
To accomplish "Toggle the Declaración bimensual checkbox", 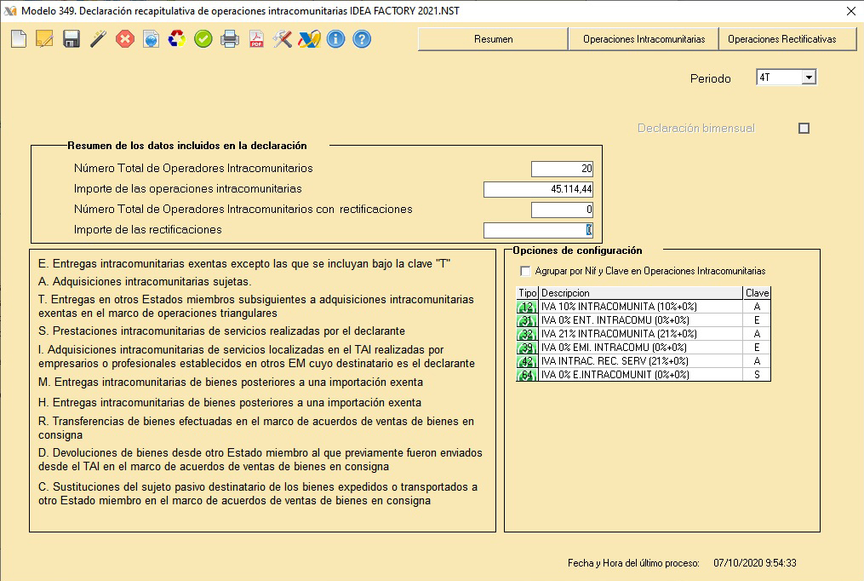I will (804, 129).
